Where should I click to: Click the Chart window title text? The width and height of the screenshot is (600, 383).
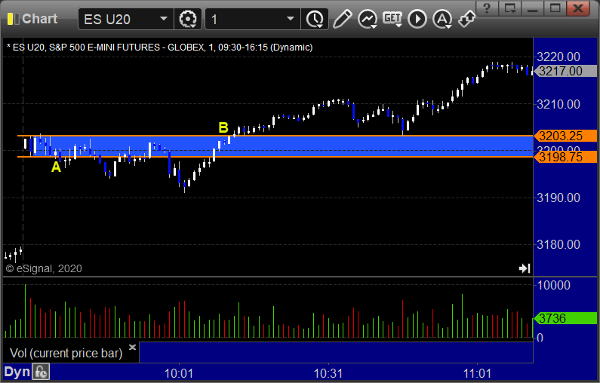pos(39,19)
